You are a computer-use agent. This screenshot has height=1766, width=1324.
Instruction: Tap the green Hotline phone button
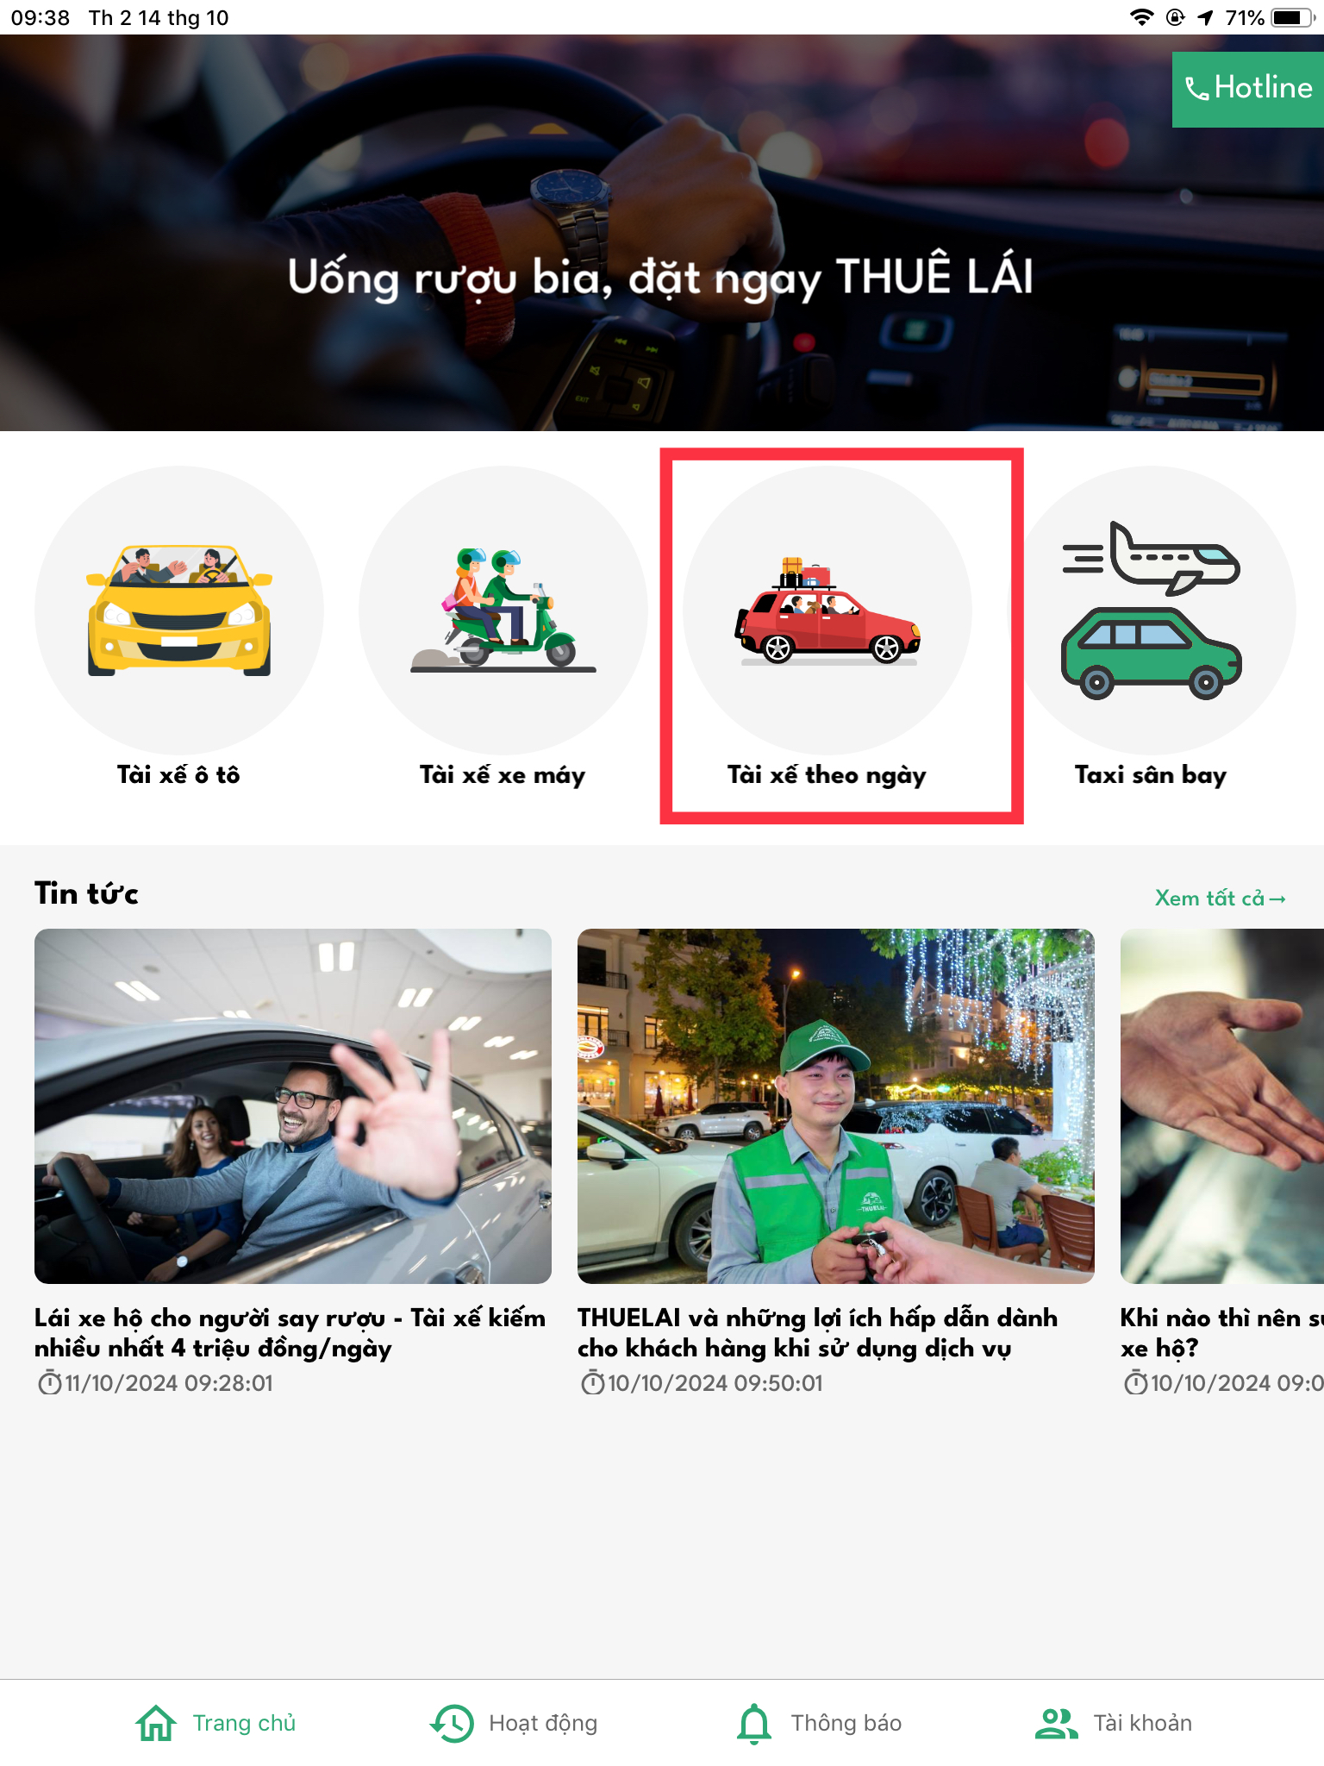pyautogui.click(x=1247, y=89)
